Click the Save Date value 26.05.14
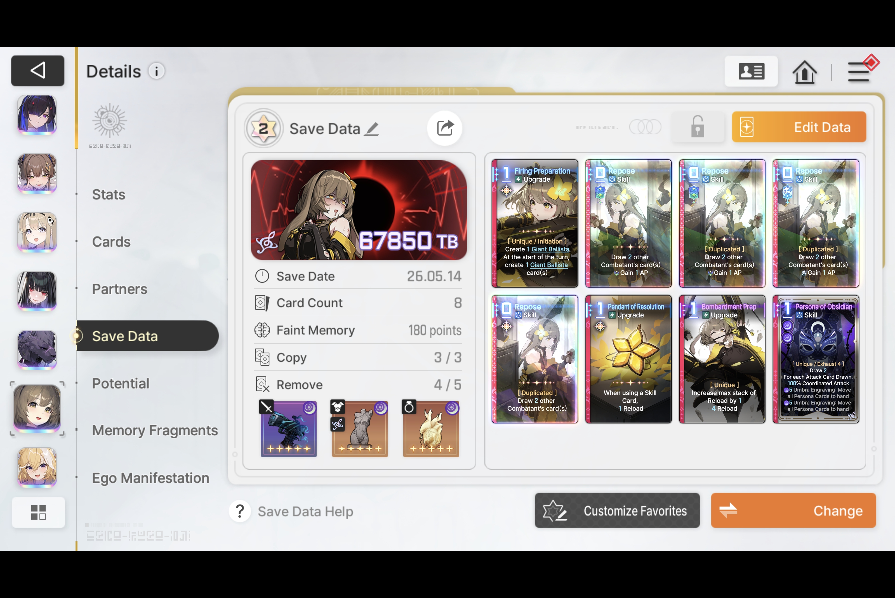Screen dimensions: 895x598 tap(434, 276)
